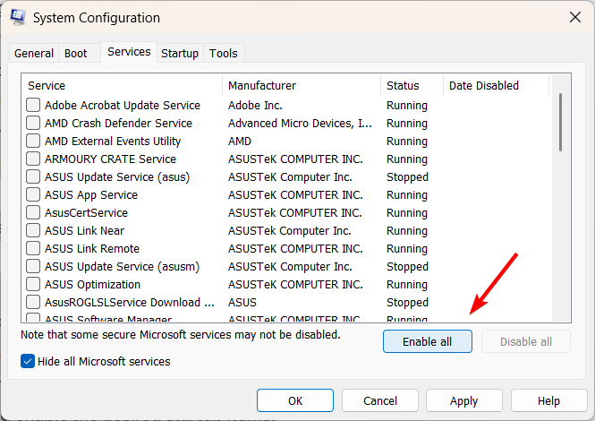Image resolution: width=595 pixels, height=421 pixels.
Task: Click Stopped status of AsusROGLSLService Download
Action: 407,302
